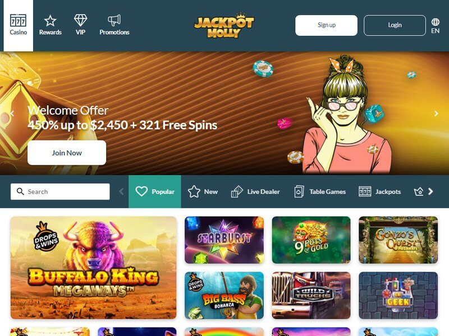Advance the banner with the right arrow
The width and height of the screenshot is (449, 336).
click(436, 114)
